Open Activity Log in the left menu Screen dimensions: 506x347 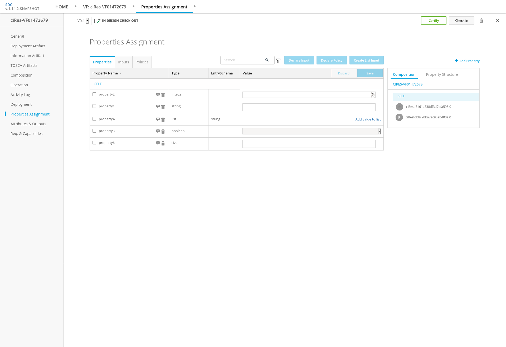[20, 95]
